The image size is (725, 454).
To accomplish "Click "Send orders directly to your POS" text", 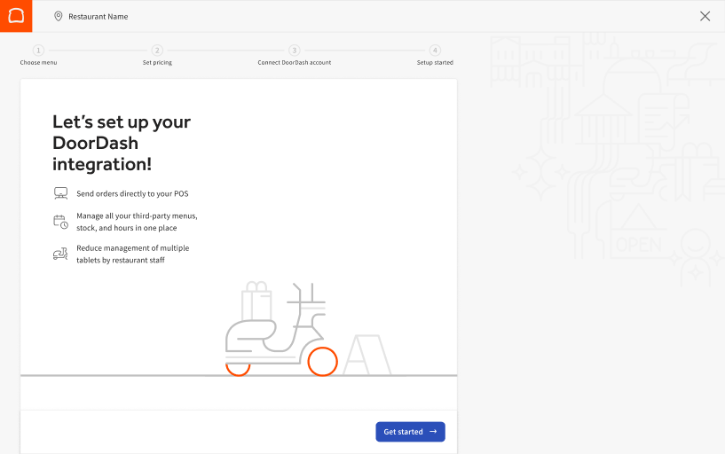I will (x=132, y=193).
